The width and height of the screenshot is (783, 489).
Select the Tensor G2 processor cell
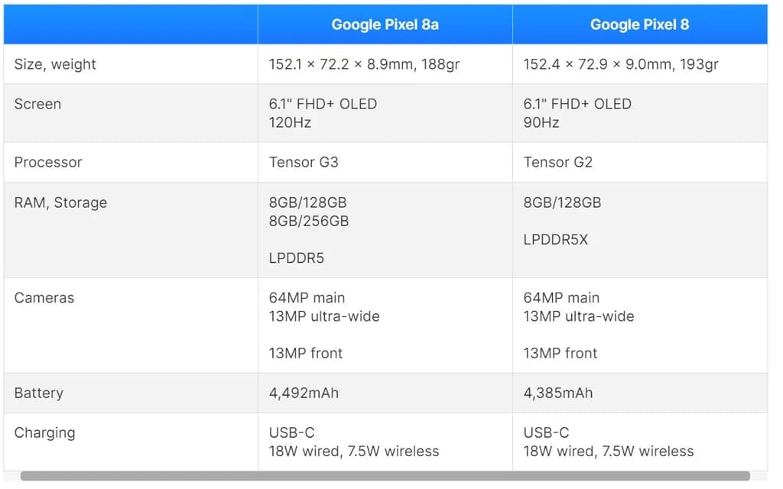(x=558, y=162)
